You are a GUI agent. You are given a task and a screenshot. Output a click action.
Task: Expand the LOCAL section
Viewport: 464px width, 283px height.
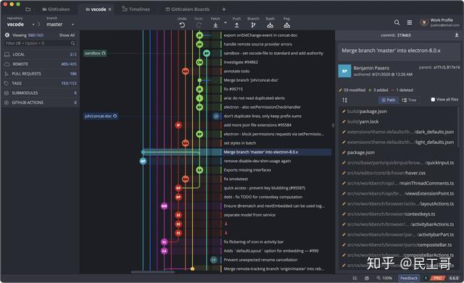click(x=41, y=54)
